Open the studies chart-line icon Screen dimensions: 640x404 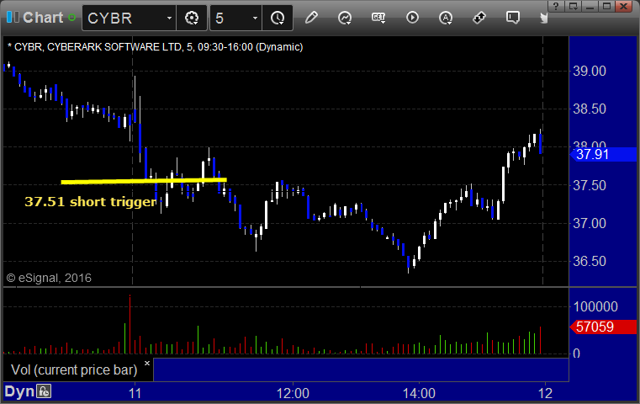345,18
